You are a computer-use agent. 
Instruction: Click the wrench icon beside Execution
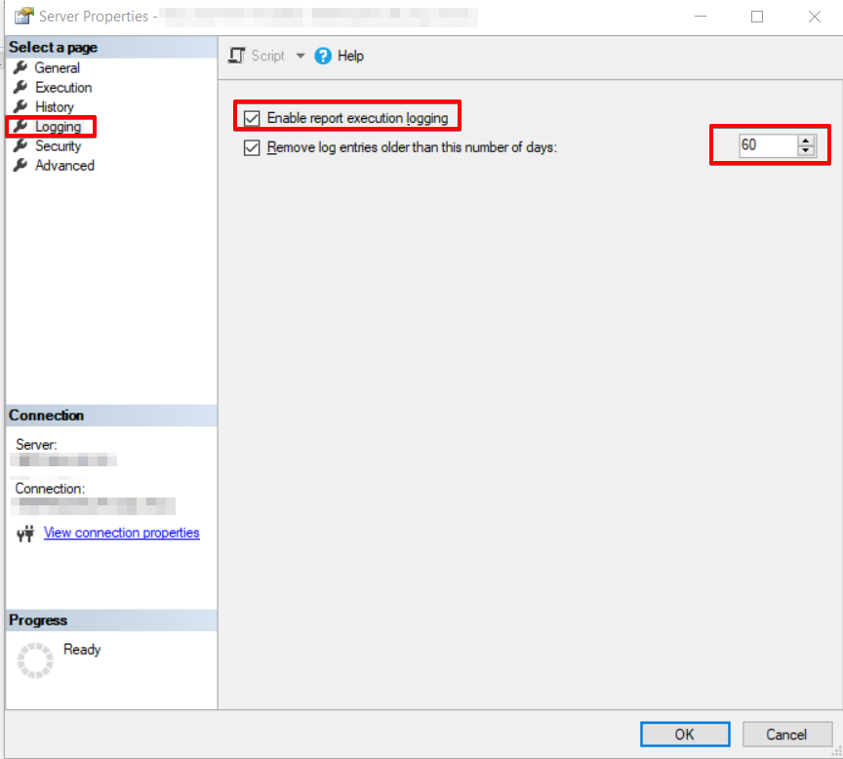coord(20,88)
